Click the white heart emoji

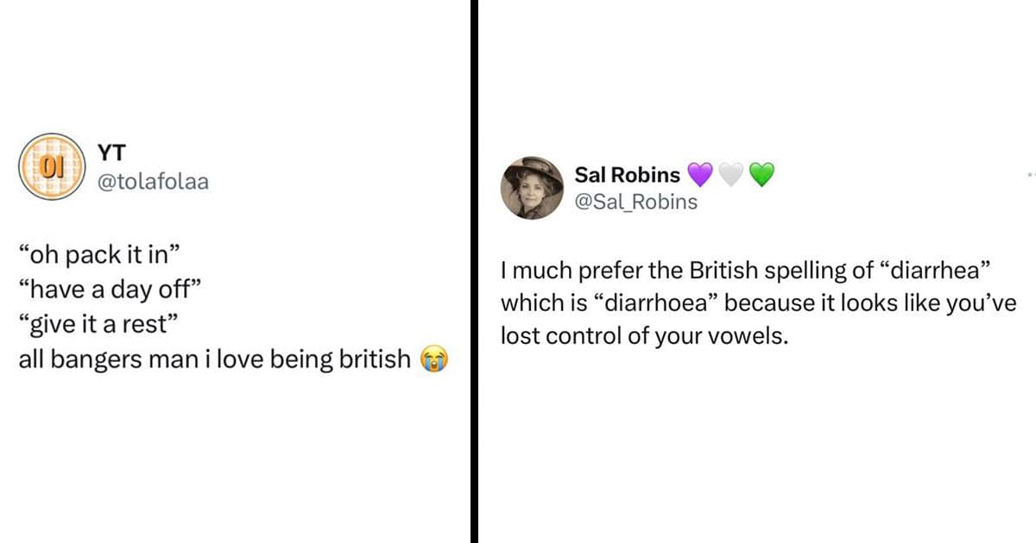(730, 175)
